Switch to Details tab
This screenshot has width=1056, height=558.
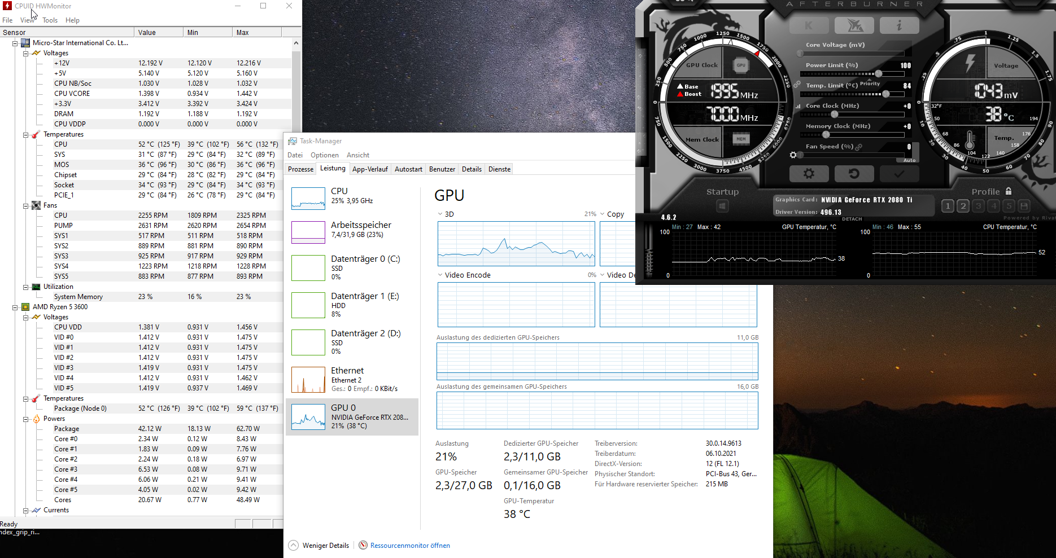(x=472, y=169)
